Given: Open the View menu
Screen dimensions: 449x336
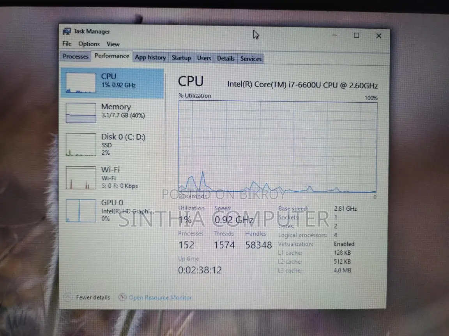Looking at the screenshot, I should 113,44.
